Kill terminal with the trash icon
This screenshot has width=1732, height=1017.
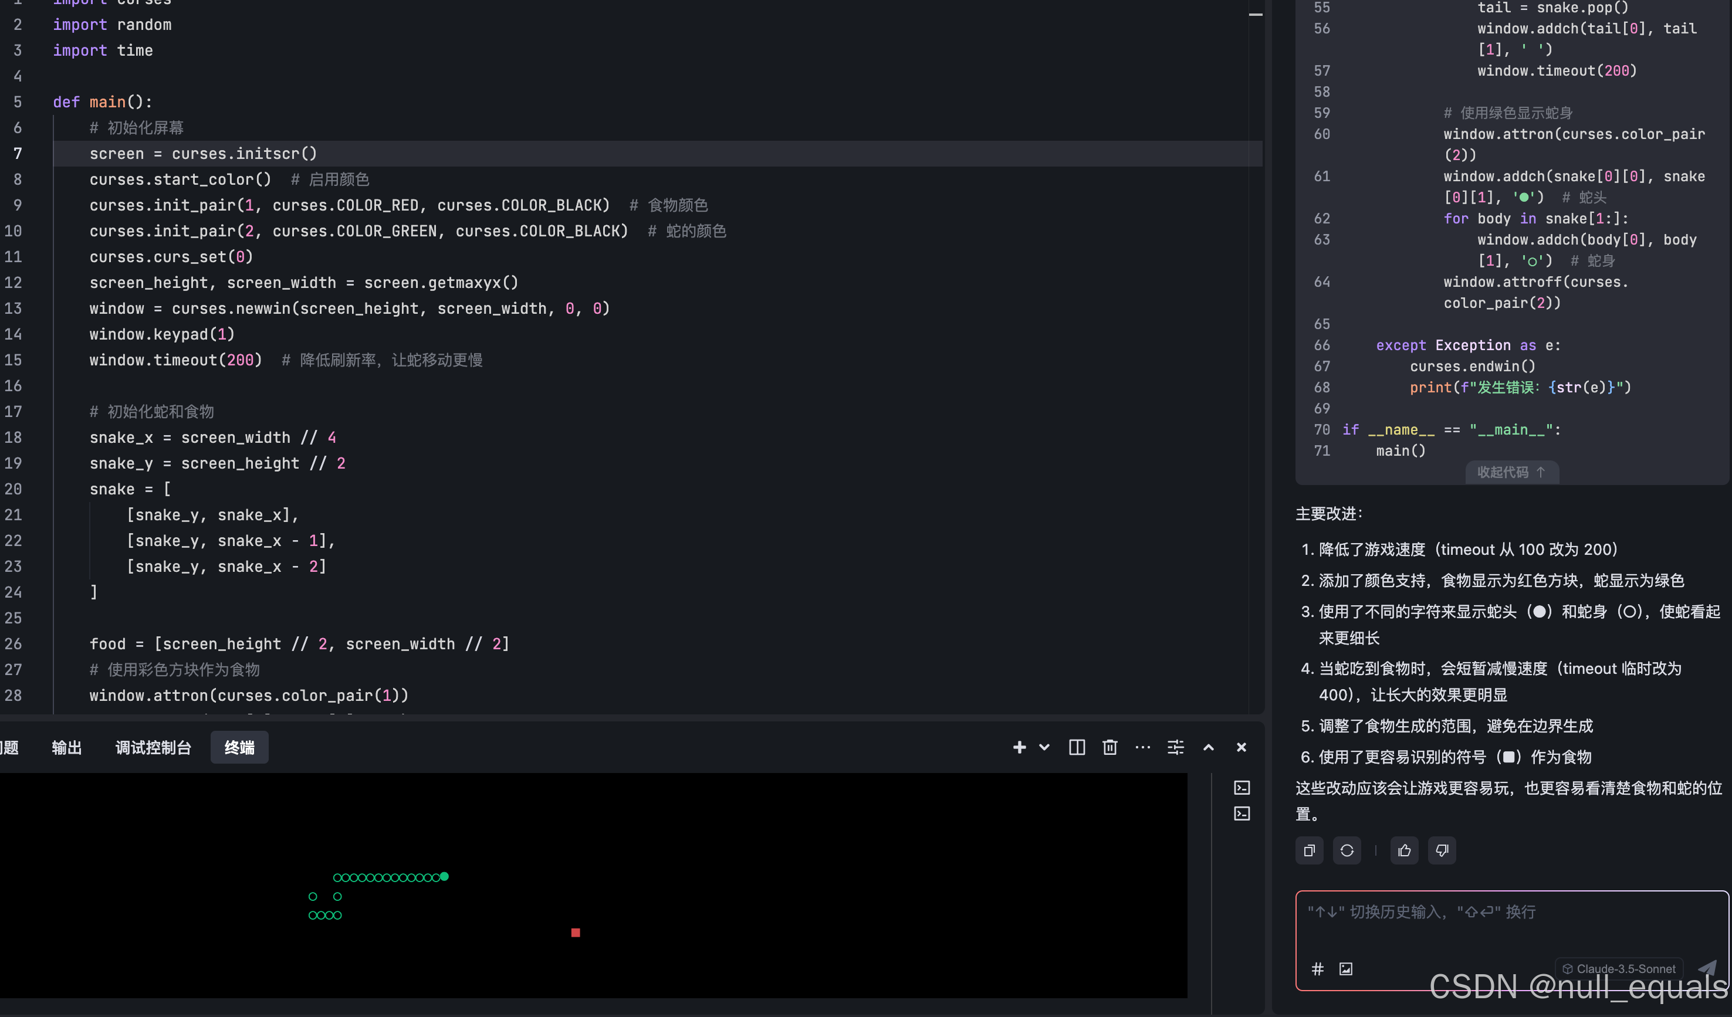click(1110, 747)
